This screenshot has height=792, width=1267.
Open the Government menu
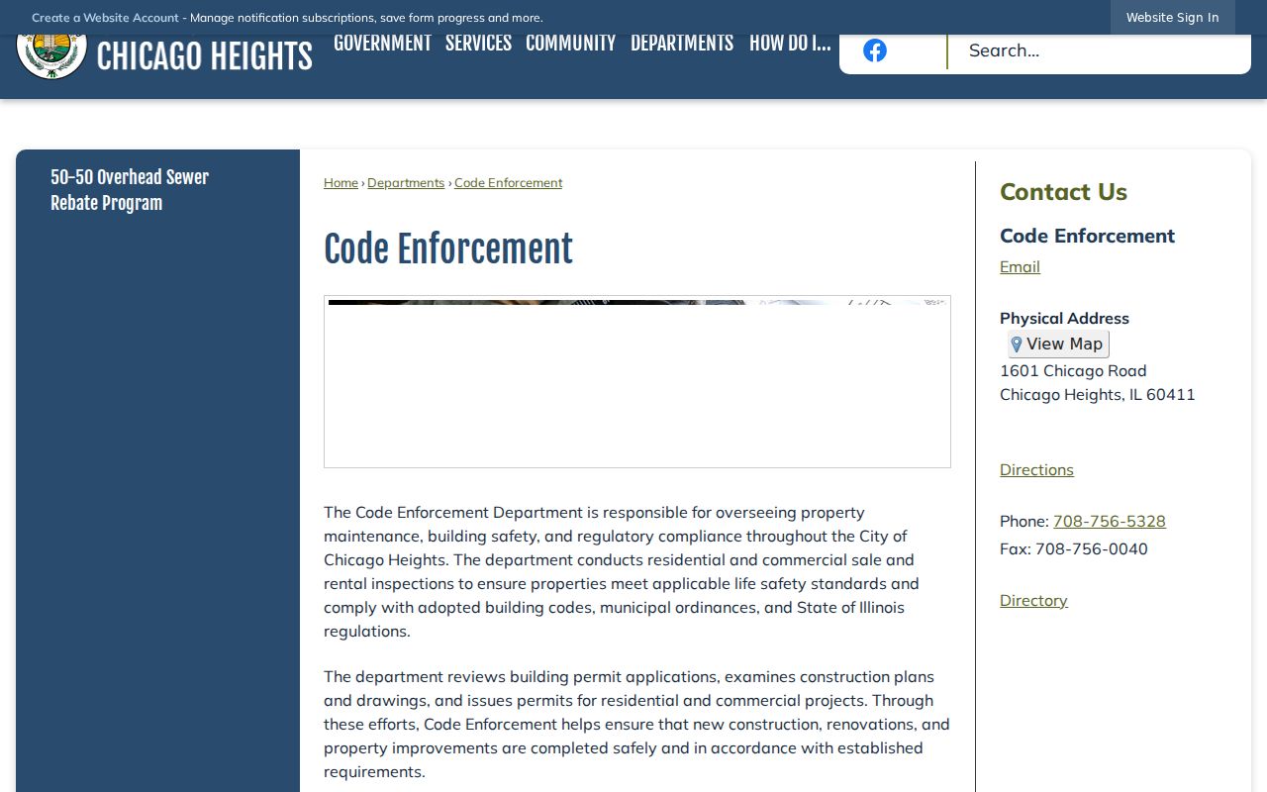[x=382, y=44]
